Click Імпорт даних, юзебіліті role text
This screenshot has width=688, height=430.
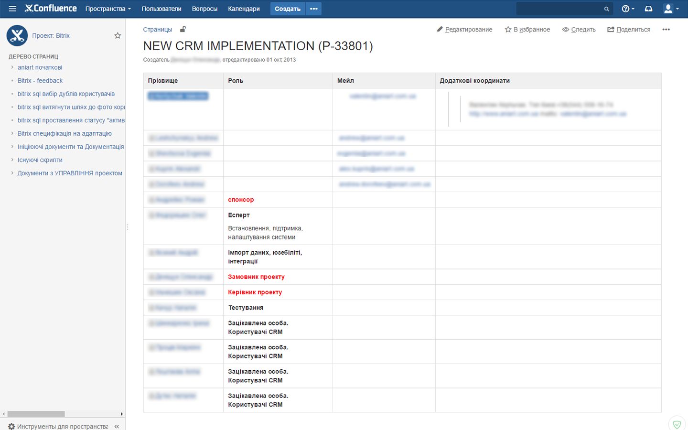pyautogui.click(x=265, y=257)
